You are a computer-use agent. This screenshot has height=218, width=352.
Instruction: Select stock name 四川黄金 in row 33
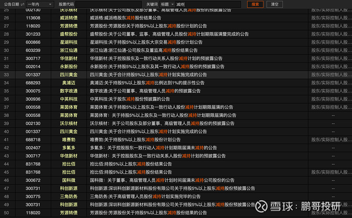click(x=69, y=75)
